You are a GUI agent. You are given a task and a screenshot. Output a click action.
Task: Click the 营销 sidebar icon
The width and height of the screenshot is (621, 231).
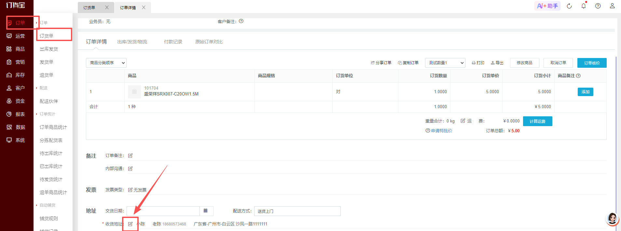point(9,62)
